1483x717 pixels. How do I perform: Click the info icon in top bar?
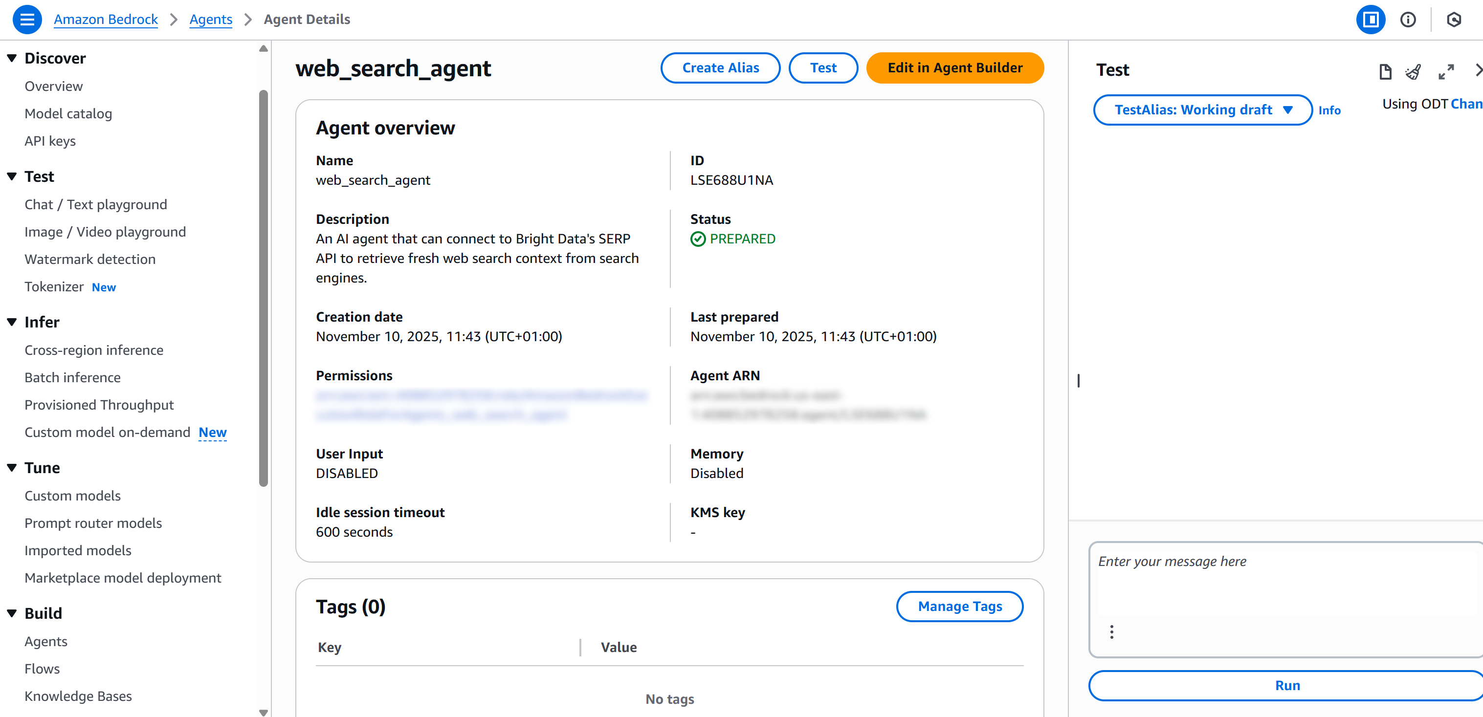click(x=1409, y=19)
